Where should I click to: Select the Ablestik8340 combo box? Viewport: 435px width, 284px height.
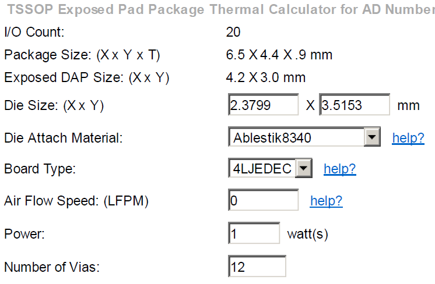304,137
